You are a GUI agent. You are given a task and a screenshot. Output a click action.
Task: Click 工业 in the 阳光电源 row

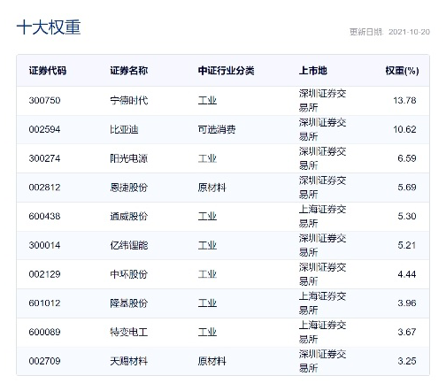pos(207,158)
